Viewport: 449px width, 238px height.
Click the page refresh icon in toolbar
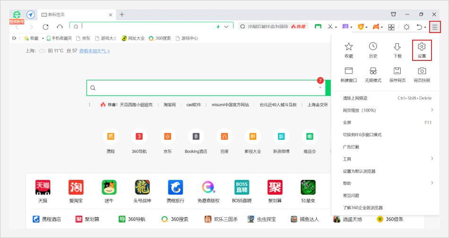coord(45,27)
